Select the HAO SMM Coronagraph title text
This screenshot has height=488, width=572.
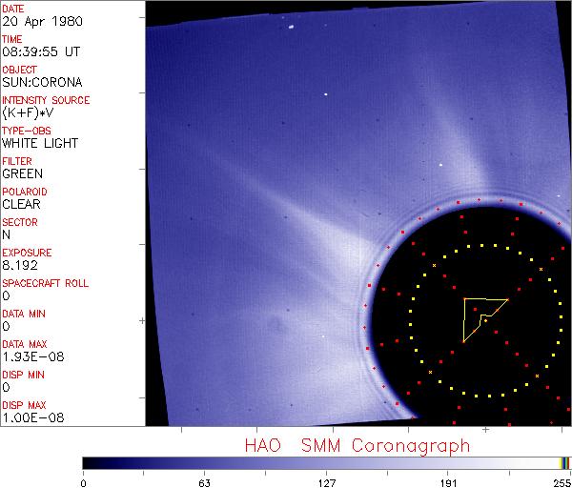pyautogui.click(x=357, y=445)
